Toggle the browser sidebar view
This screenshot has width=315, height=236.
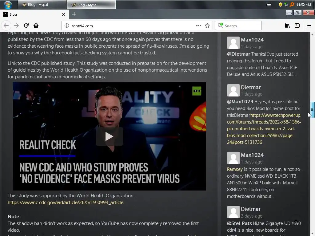pos(297,26)
